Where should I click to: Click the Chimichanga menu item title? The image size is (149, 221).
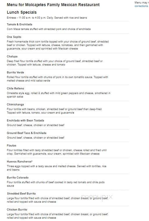(15, 105)
